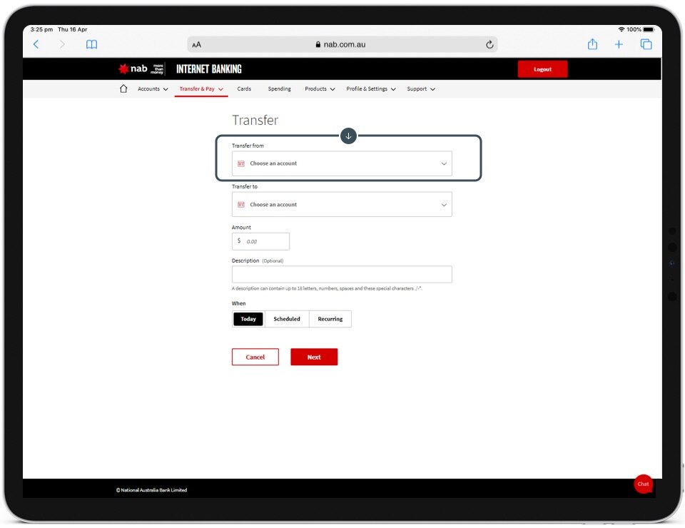
Task: Go to home via house icon
Action: (123, 89)
